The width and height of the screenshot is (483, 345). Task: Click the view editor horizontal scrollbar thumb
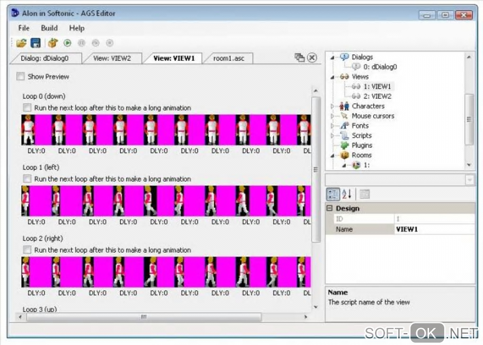[x=144, y=317]
